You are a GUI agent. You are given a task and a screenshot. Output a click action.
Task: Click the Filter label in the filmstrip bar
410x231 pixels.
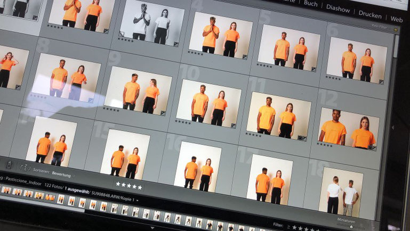[x=278, y=225]
